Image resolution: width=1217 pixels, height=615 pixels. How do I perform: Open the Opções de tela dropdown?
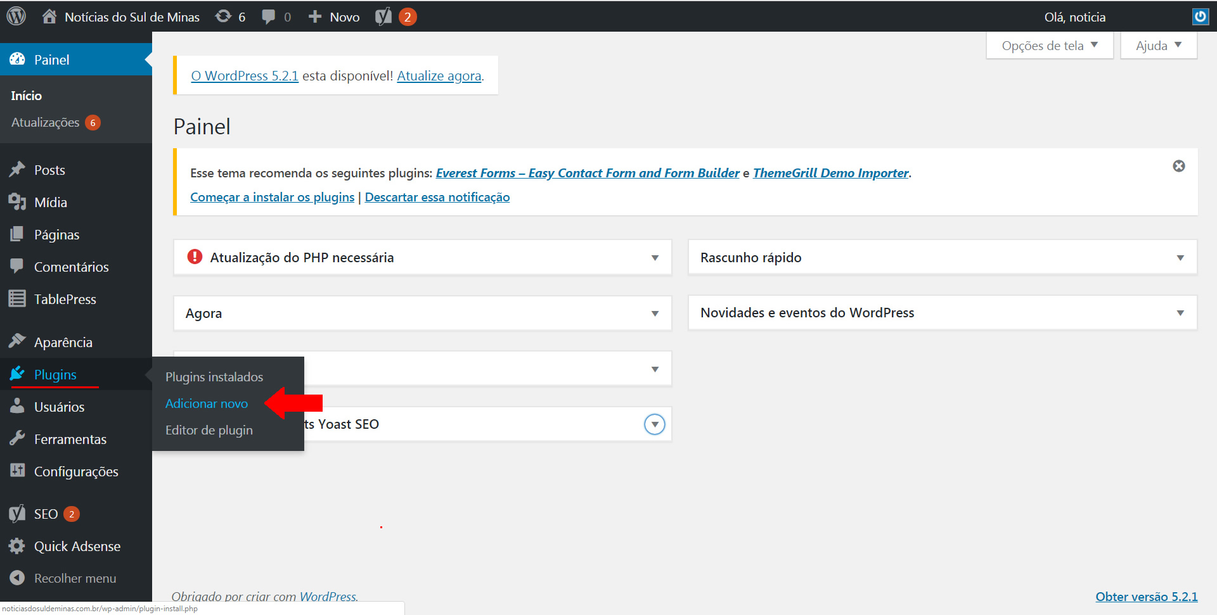1050,46
